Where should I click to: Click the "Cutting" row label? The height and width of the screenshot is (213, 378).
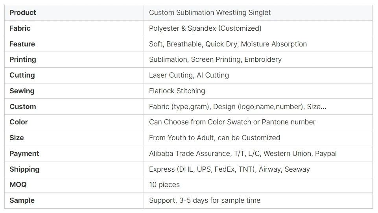(22, 75)
